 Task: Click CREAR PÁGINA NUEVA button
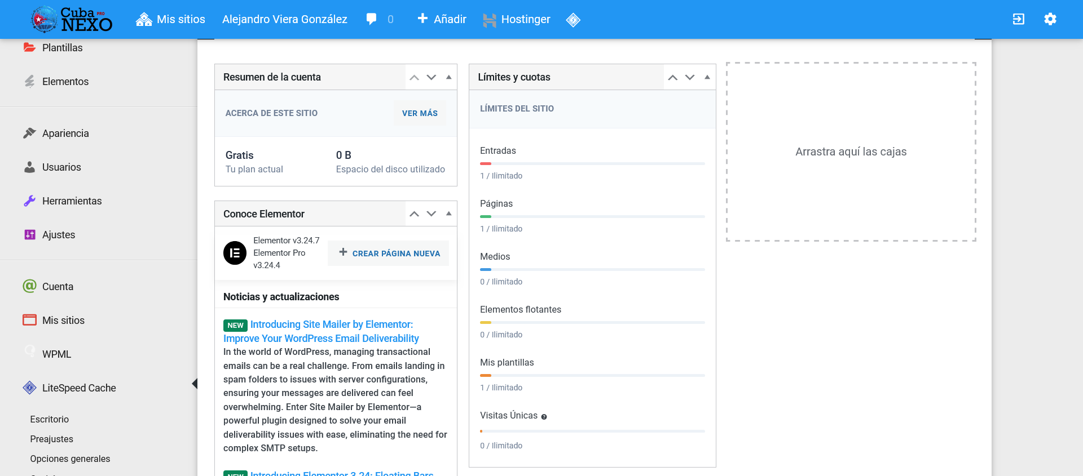click(x=389, y=253)
